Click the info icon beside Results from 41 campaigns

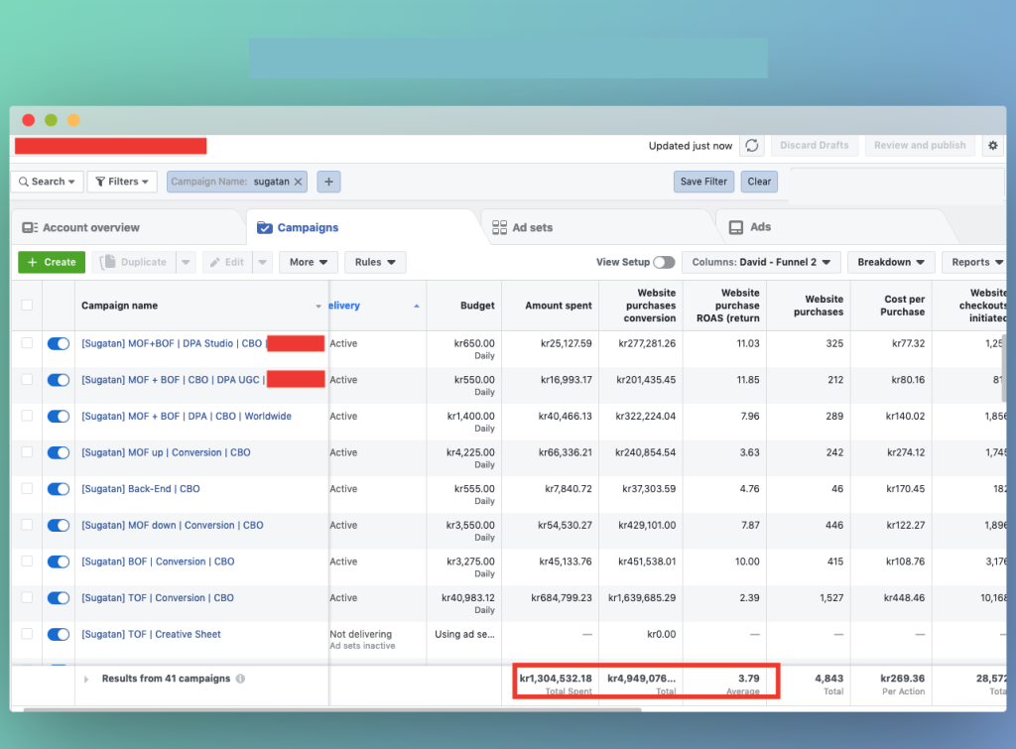click(241, 680)
